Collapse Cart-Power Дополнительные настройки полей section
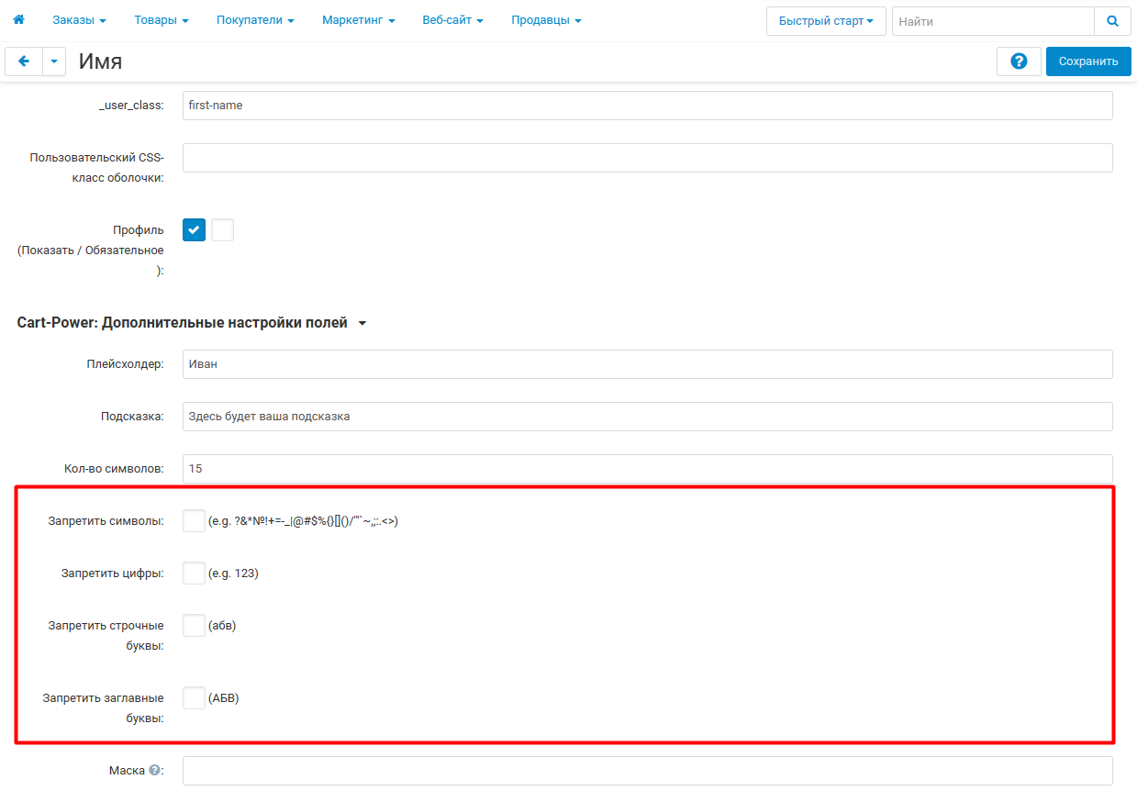This screenshot has height=802, width=1137. tap(192, 323)
